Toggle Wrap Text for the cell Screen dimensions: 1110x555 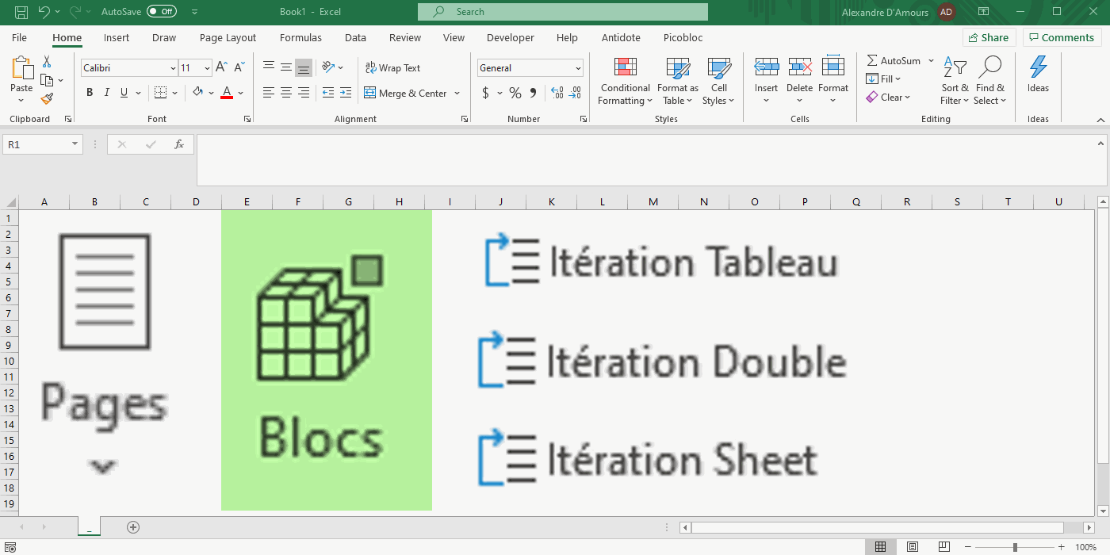(x=392, y=68)
